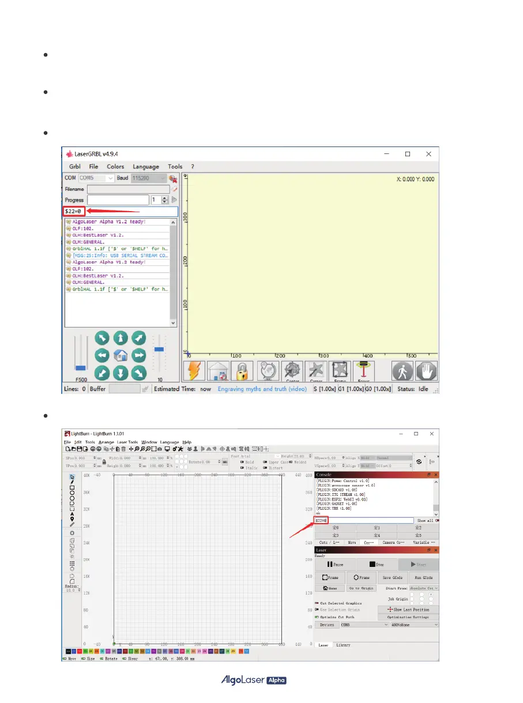Open LightBurn Start From dropdown
This screenshot has height=703, width=523.
[x=424, y=588]
